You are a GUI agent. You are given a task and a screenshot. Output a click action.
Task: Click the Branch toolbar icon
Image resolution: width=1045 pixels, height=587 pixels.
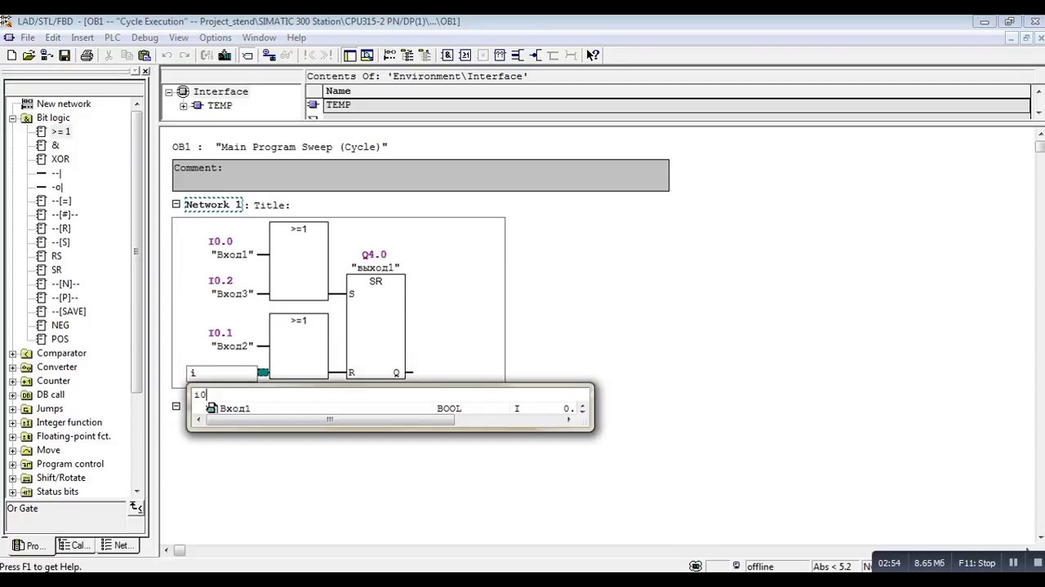(553, 55)
